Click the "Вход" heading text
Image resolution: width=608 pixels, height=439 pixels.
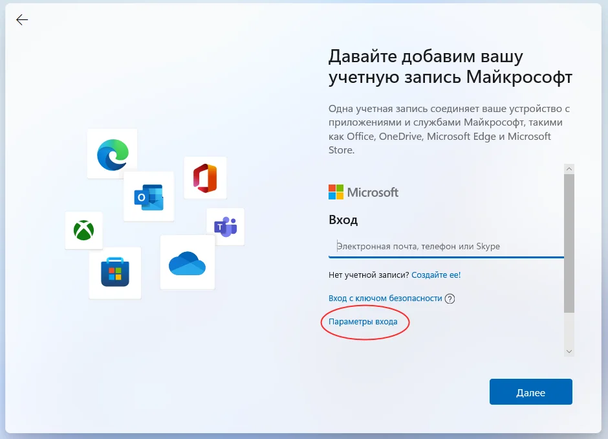point(343,219)
